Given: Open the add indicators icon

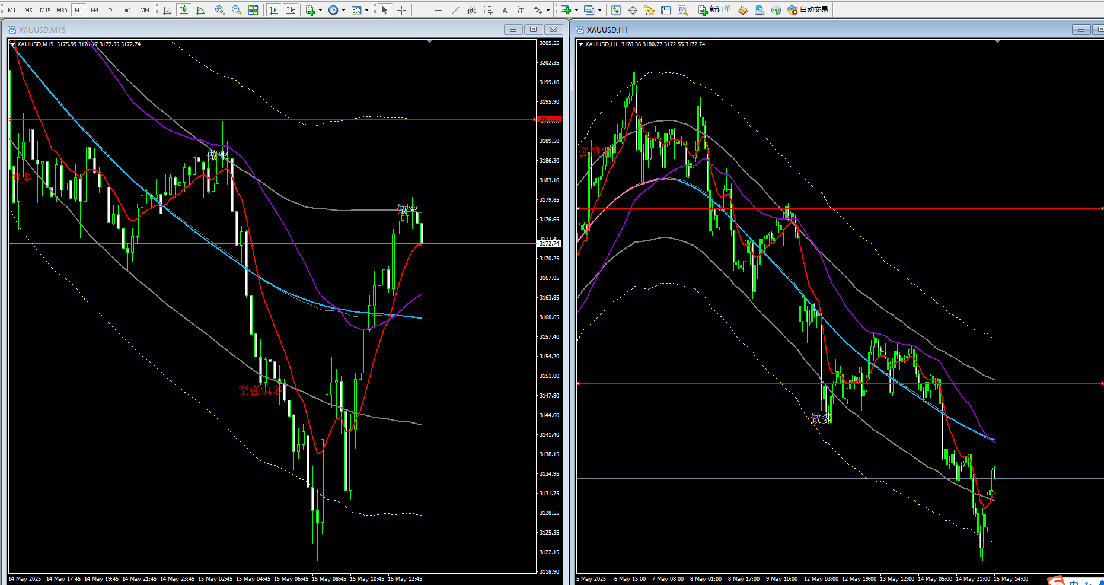Looking at the screenshot, I should tap(310, 10).
